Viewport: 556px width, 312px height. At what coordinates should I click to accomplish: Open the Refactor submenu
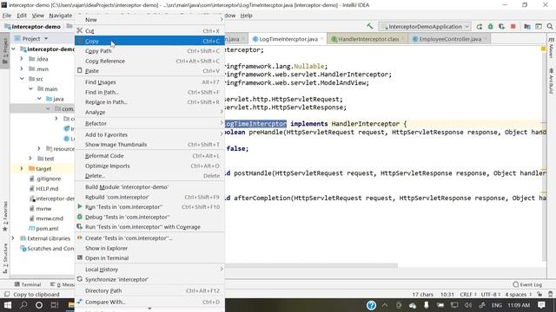pos(149,123)
